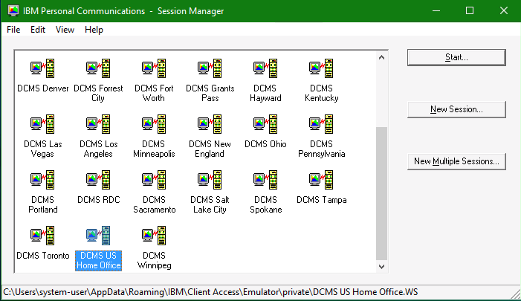Open the Edit menu
This screenshot has height=301, width=521.
(x=38, y=30)
